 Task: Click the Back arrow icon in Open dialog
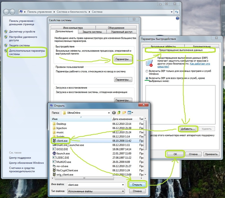[114, 113]
